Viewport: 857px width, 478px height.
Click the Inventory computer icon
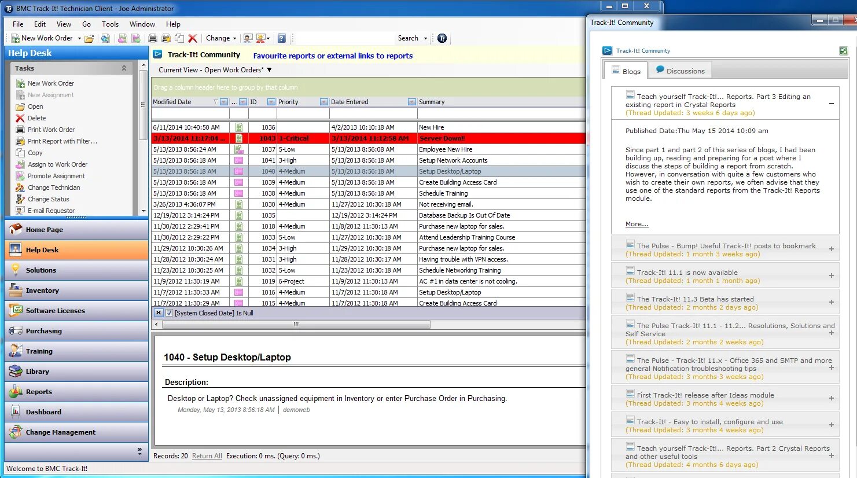(x=16, y=290)
